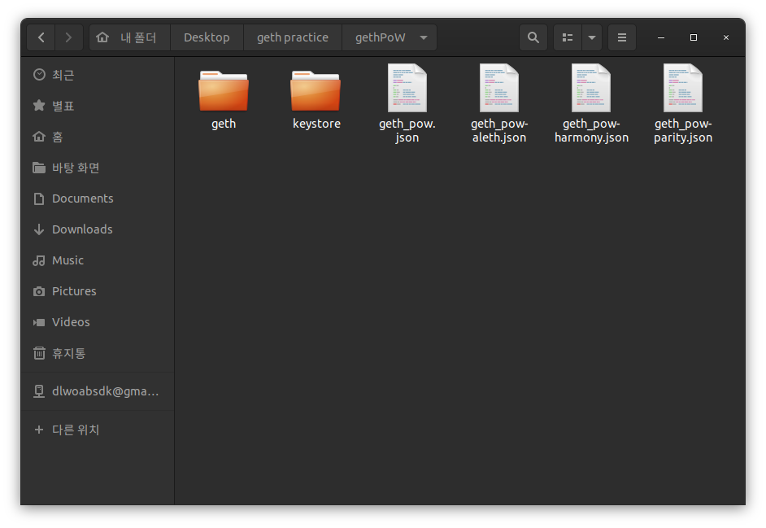Expand gethPoW path dropdown arrow
The image size is (766, 528).
pyautogui.click(x=424, y=37)
